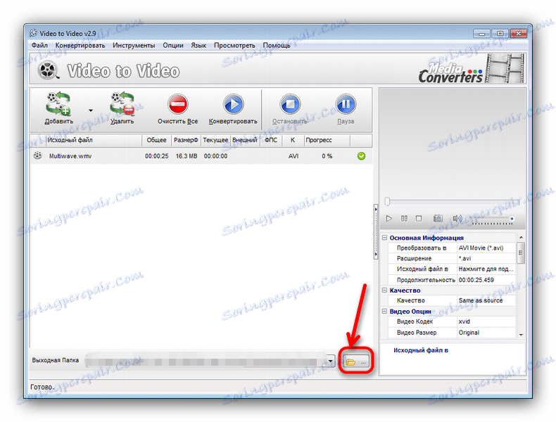Pause the preview player
This screenshot has height=422, width=556.
(404, 218)
